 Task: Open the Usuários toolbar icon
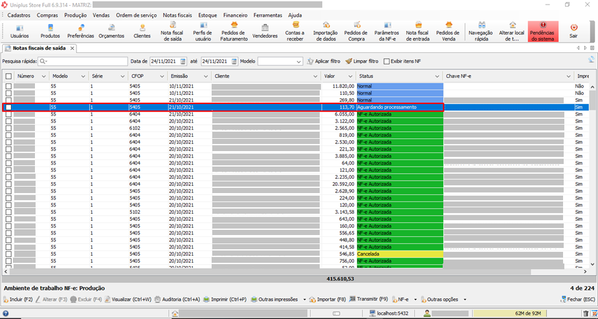click(x=19, y=32)
